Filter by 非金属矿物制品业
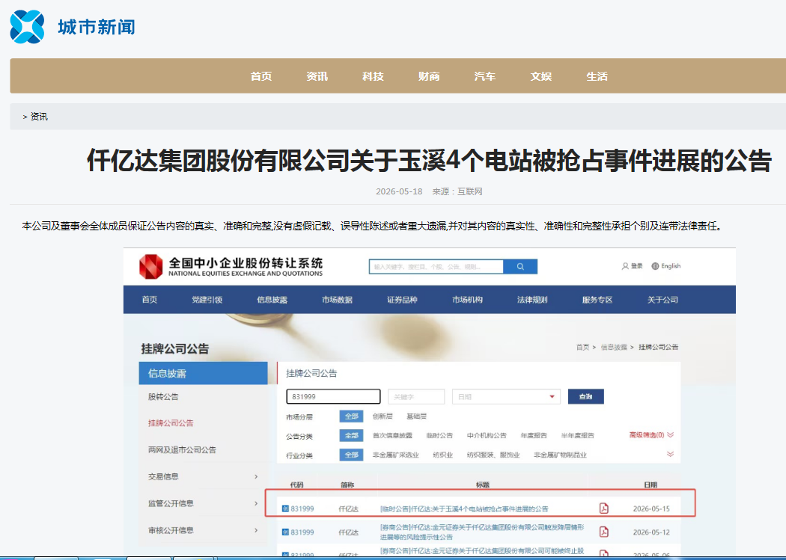 [561, 455]
